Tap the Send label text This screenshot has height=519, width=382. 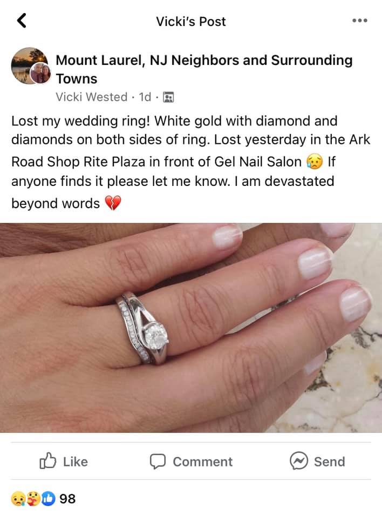coord(330,461)
